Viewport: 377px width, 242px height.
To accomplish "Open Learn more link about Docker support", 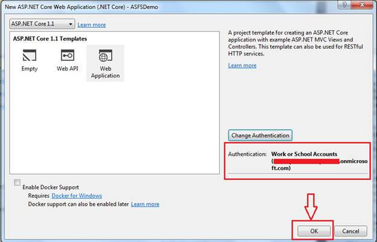I will click(145, 204).
